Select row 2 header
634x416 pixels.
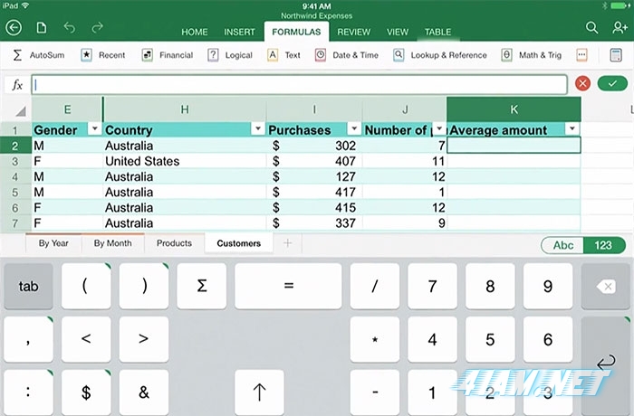click(15, 146)
